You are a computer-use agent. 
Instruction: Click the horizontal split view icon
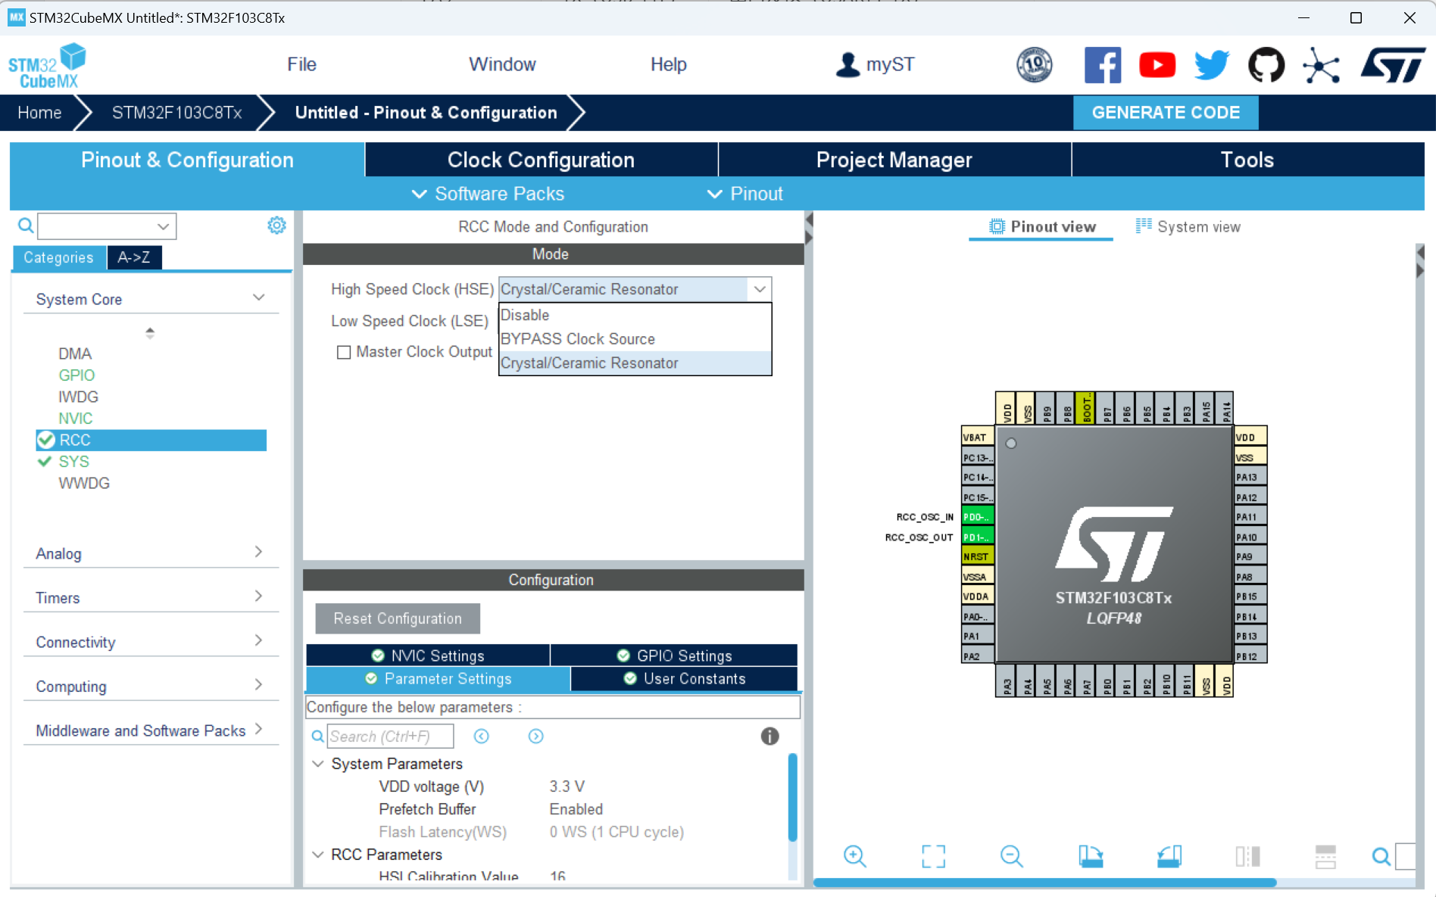click(1325, 856)
